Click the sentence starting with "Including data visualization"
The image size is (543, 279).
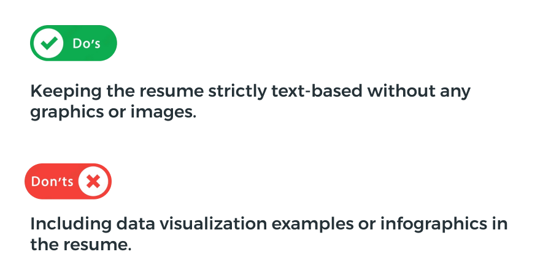[269, 234]
